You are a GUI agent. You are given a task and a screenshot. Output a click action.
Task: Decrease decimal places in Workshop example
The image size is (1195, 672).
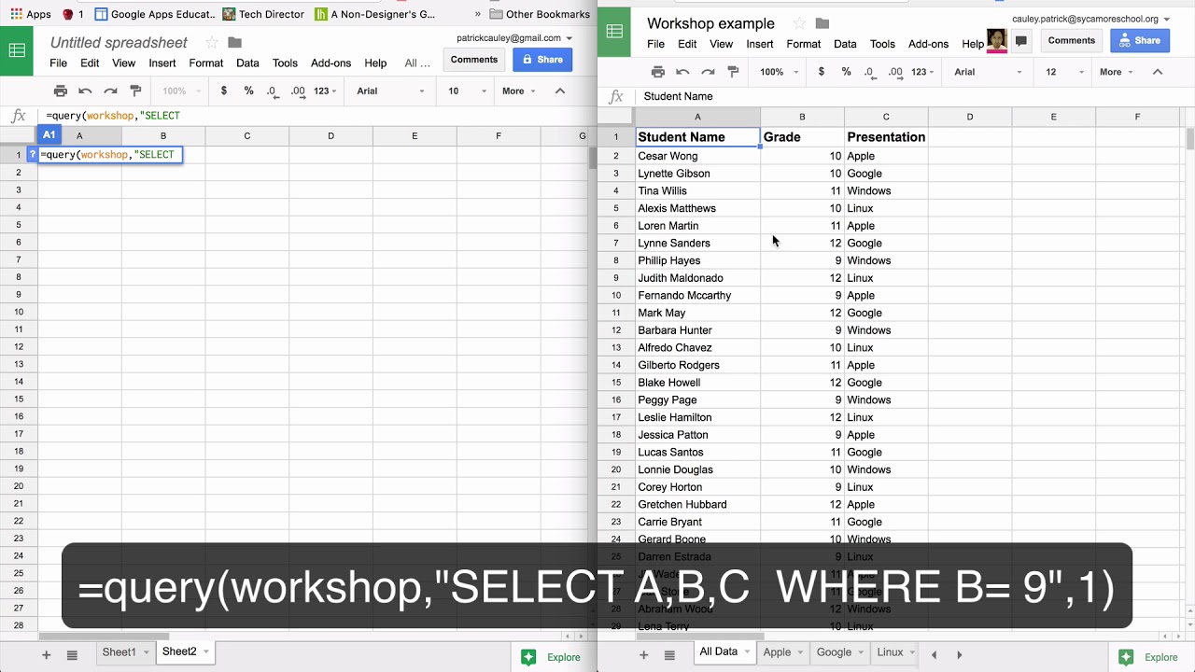coord(869,72)
